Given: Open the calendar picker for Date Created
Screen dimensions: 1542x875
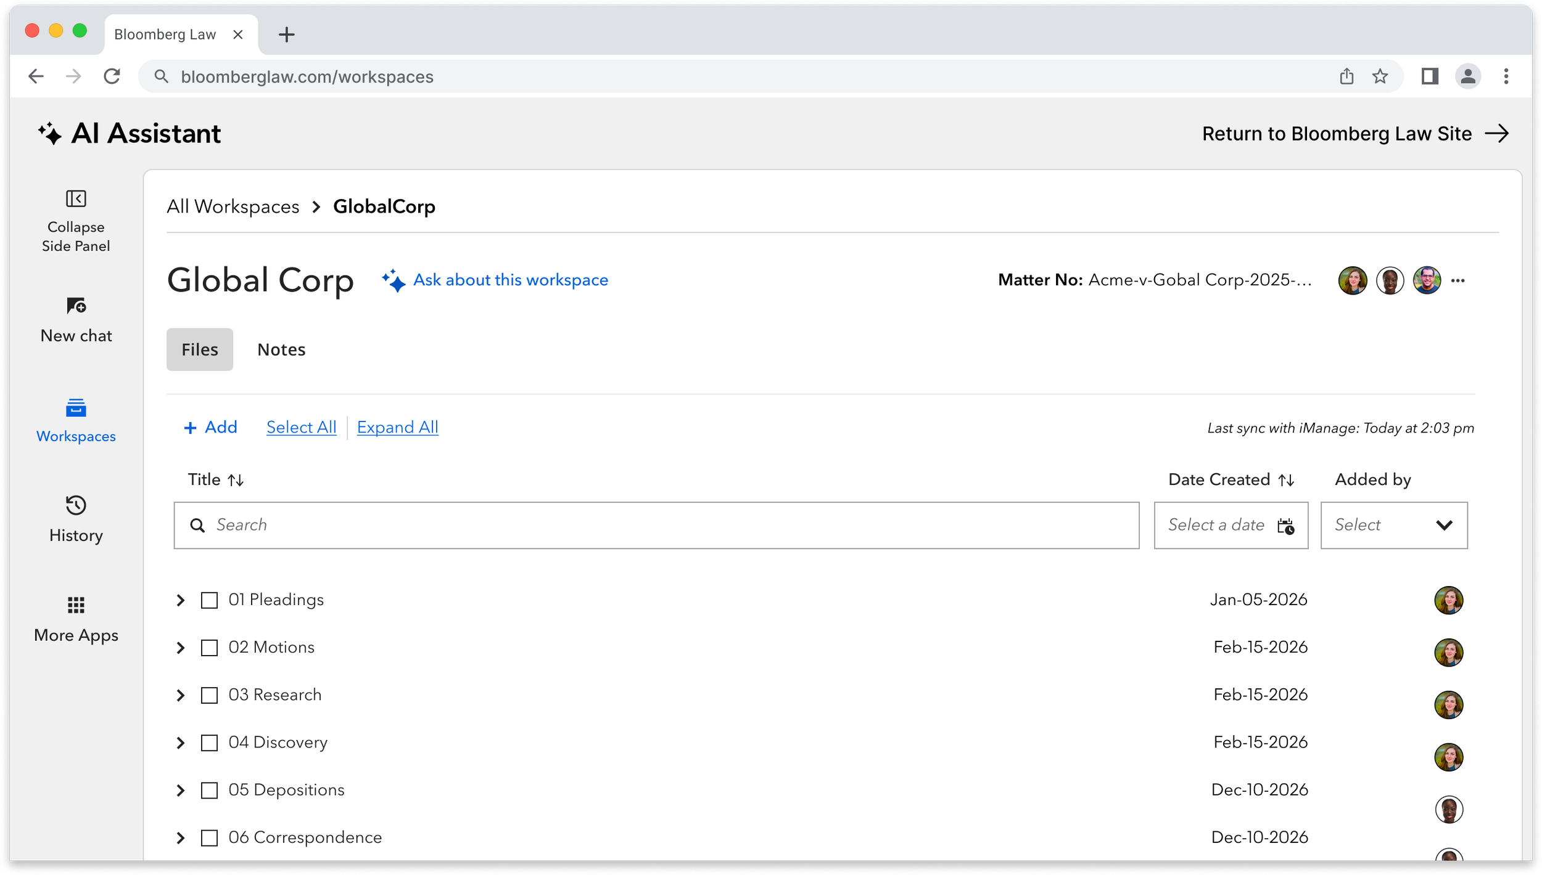Looking at the screenshot, I should (1287, 527).
